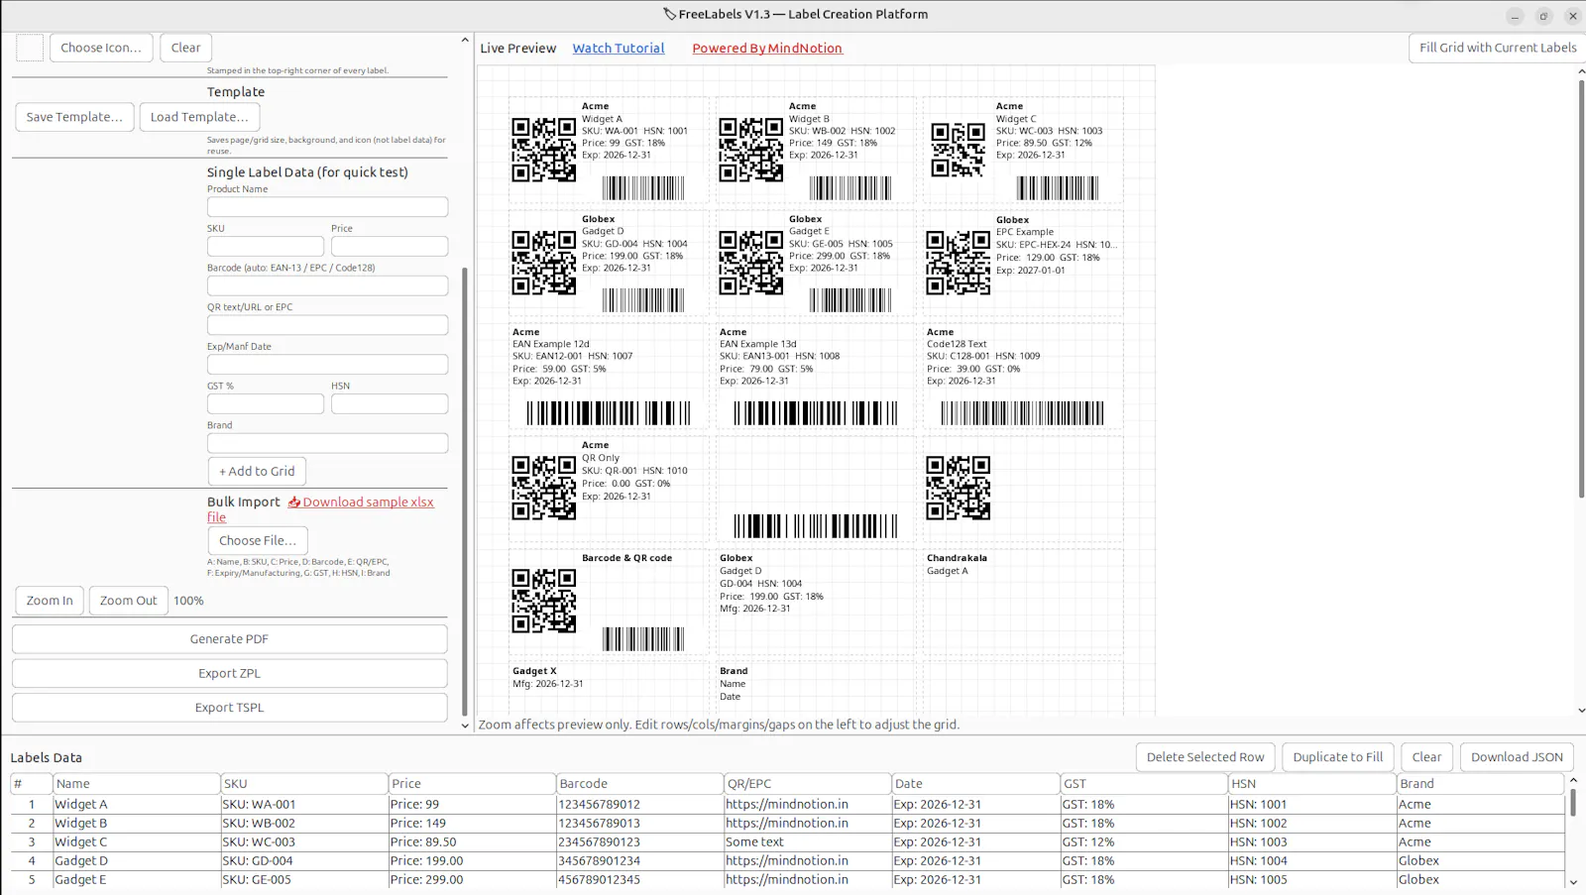Click Delete Selected Row button
Viewport: 1586px width, 895px height.
point(1205,757)
